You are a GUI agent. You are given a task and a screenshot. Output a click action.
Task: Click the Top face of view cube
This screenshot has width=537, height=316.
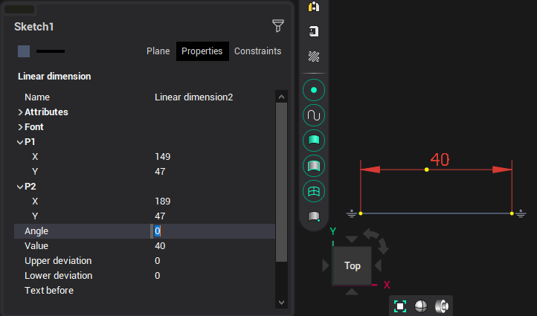coord(353,265)
